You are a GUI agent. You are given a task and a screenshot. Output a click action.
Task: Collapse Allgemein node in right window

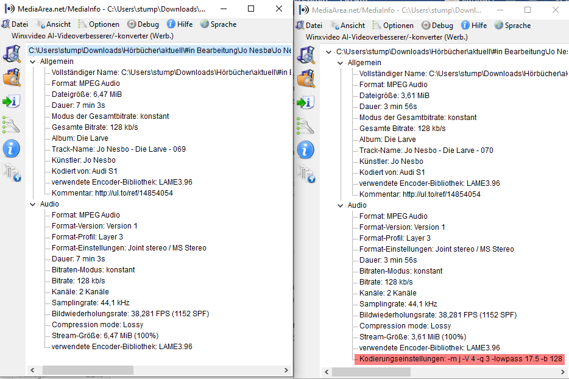(x=341, y=63)
